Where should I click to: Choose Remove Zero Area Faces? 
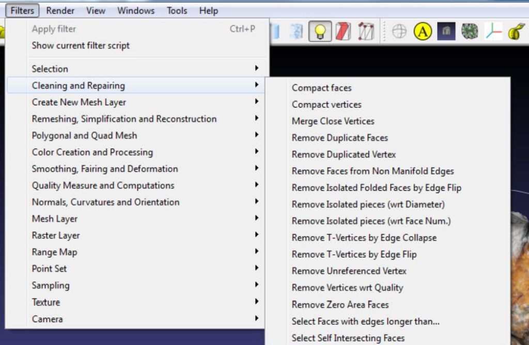[340, 305]
